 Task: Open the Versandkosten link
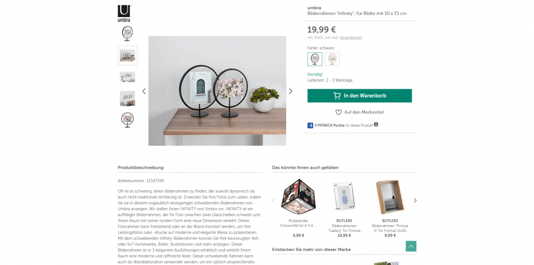point(350,37)
